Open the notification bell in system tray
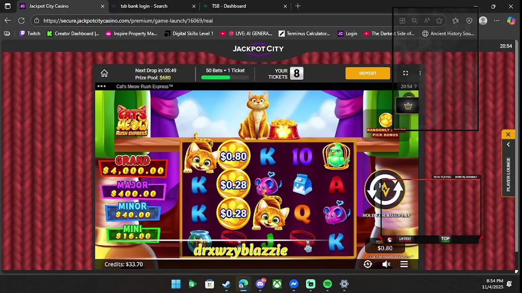Viewport: 522px width, 293px height. (509, 284)
